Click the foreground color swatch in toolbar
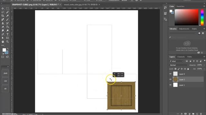Viewport: 206px width, 115px height. [4, 50]
